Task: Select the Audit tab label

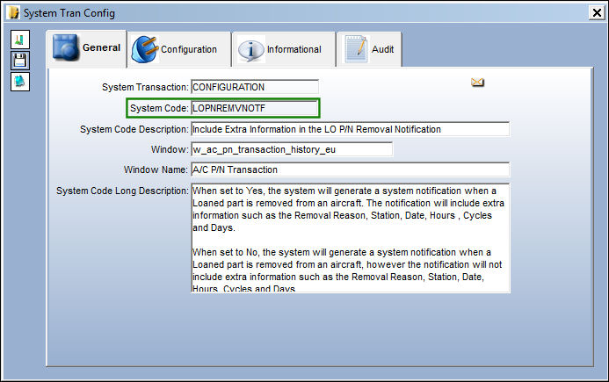Action: [382, 49]
